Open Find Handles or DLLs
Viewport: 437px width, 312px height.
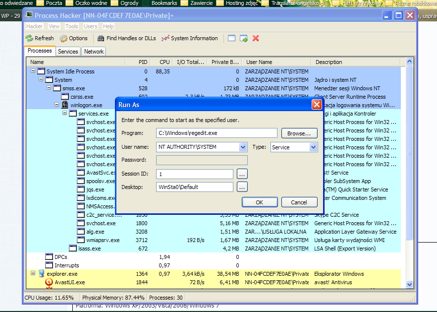pyautogui.click(x=126, y=38)
